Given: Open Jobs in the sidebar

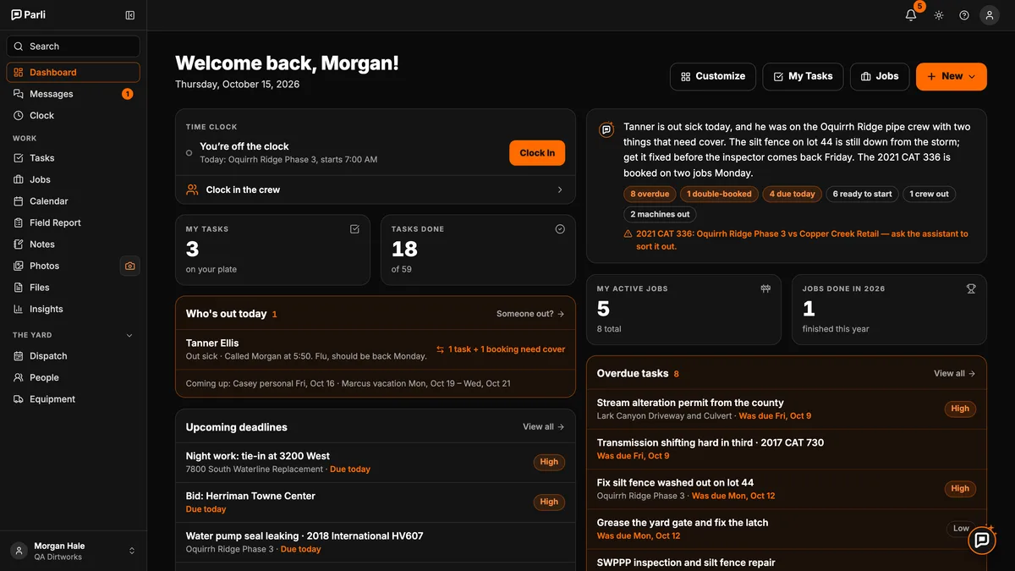Looking at the screenshot, I should 74,179.
